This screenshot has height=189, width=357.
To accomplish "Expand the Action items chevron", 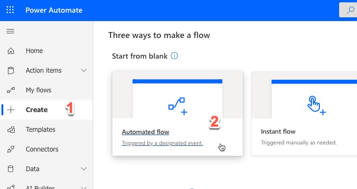I will 84,70.
